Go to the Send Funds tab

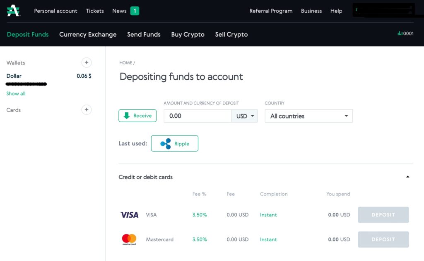tap(144, 34)
